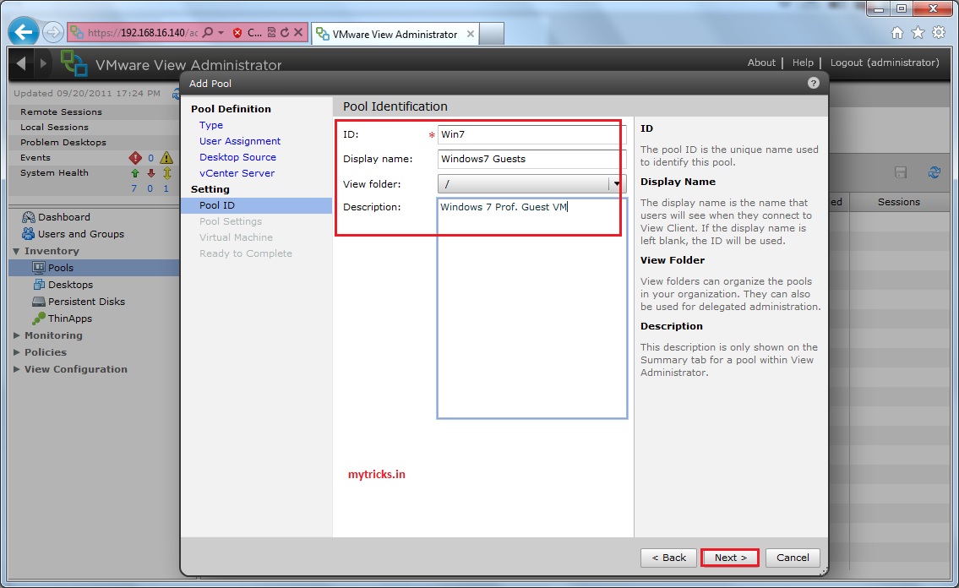Image resolution: width=959 pixels, height=588 pixels.
Task: Click in the ID input field
Action: click(531, 134)
